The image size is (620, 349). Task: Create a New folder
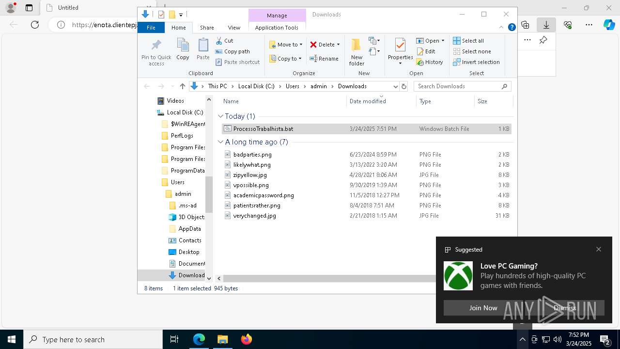[356, 52]
